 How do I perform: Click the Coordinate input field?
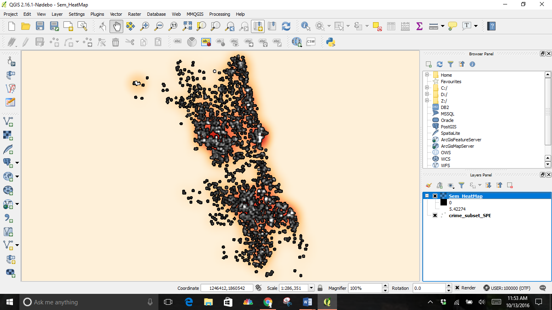(227, 288)
